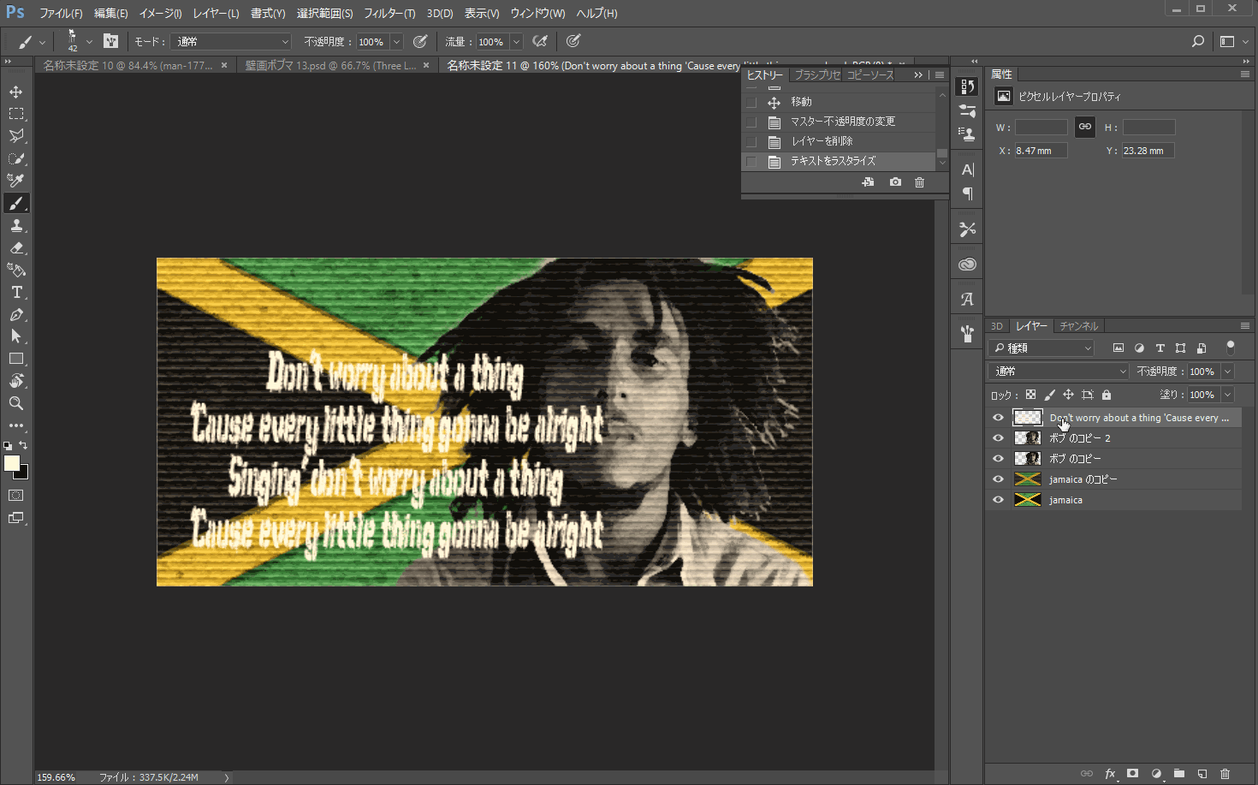The image size is (1258, 785).
Task: Hide the 'Don't worry about a thing' layer
Action: click(x=998, y=418)
